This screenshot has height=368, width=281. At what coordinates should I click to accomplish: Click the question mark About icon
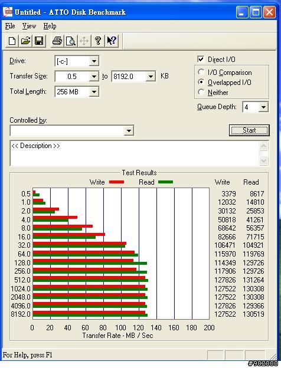click(x=98, y=41)
